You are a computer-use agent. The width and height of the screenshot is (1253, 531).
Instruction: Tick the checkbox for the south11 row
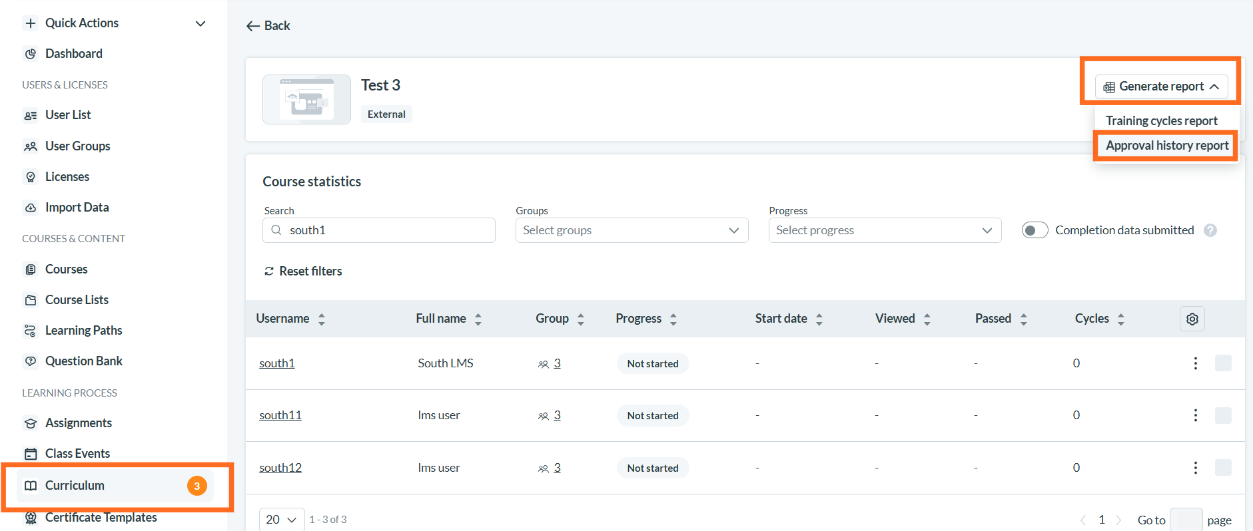point(1223,415)
